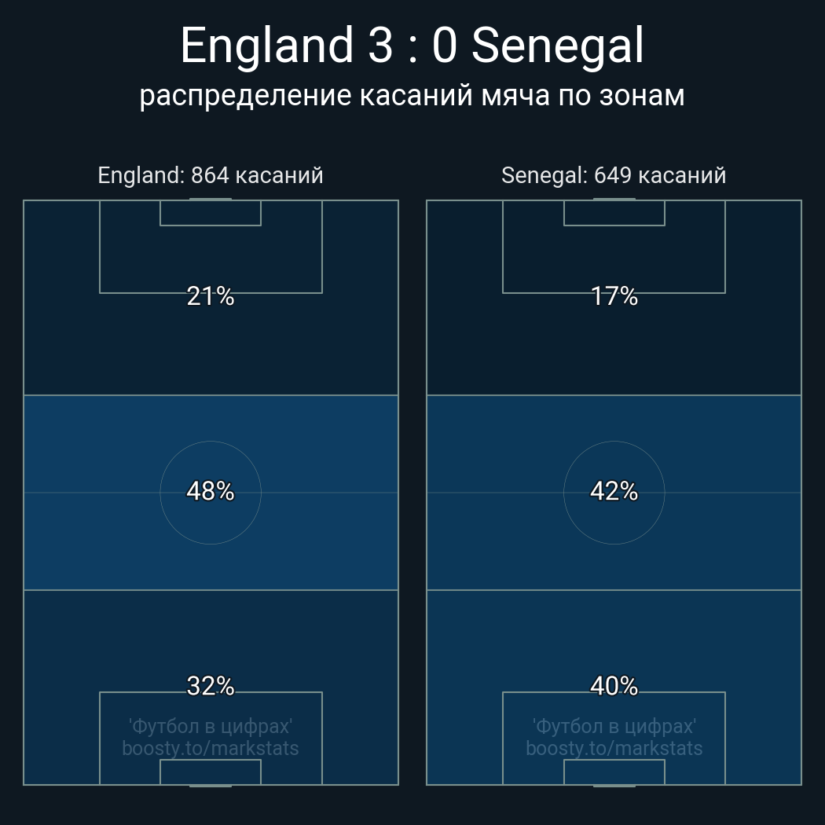
Task: Click England's 21% attacking third value
Action: (210, 296)
